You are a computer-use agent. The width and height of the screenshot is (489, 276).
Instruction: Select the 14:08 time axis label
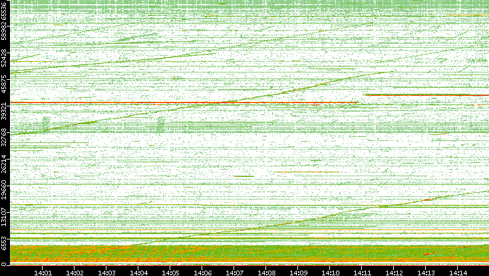tap(266, 273)
